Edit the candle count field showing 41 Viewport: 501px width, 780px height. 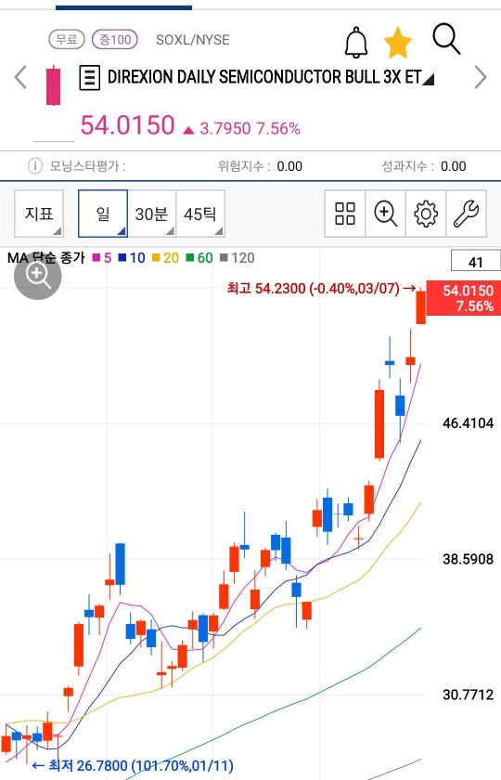[475, 261]
